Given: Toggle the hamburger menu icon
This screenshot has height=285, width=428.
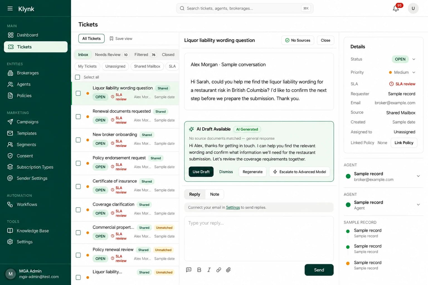Looking at the screenshot, I should [x=10, y=9].
